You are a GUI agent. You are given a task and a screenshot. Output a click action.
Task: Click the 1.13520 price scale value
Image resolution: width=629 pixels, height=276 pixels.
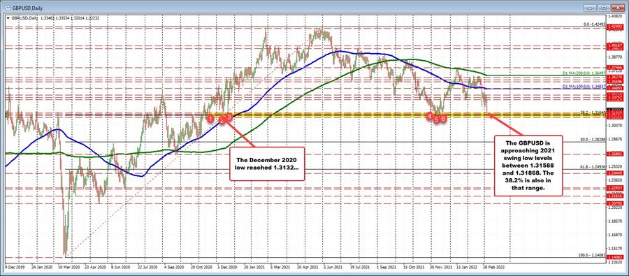614,261
